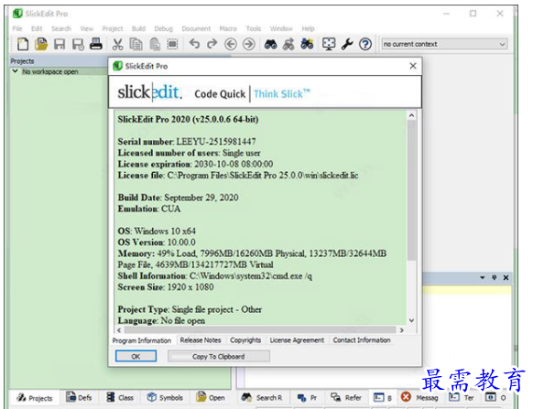The height and width of the screenshot is (409, 533).
Task: Open the Document menu
Action: pos(196,28)
